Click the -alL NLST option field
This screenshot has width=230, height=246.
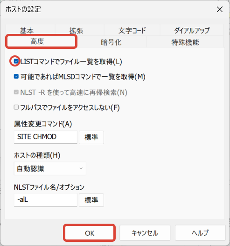coord(46,200)
